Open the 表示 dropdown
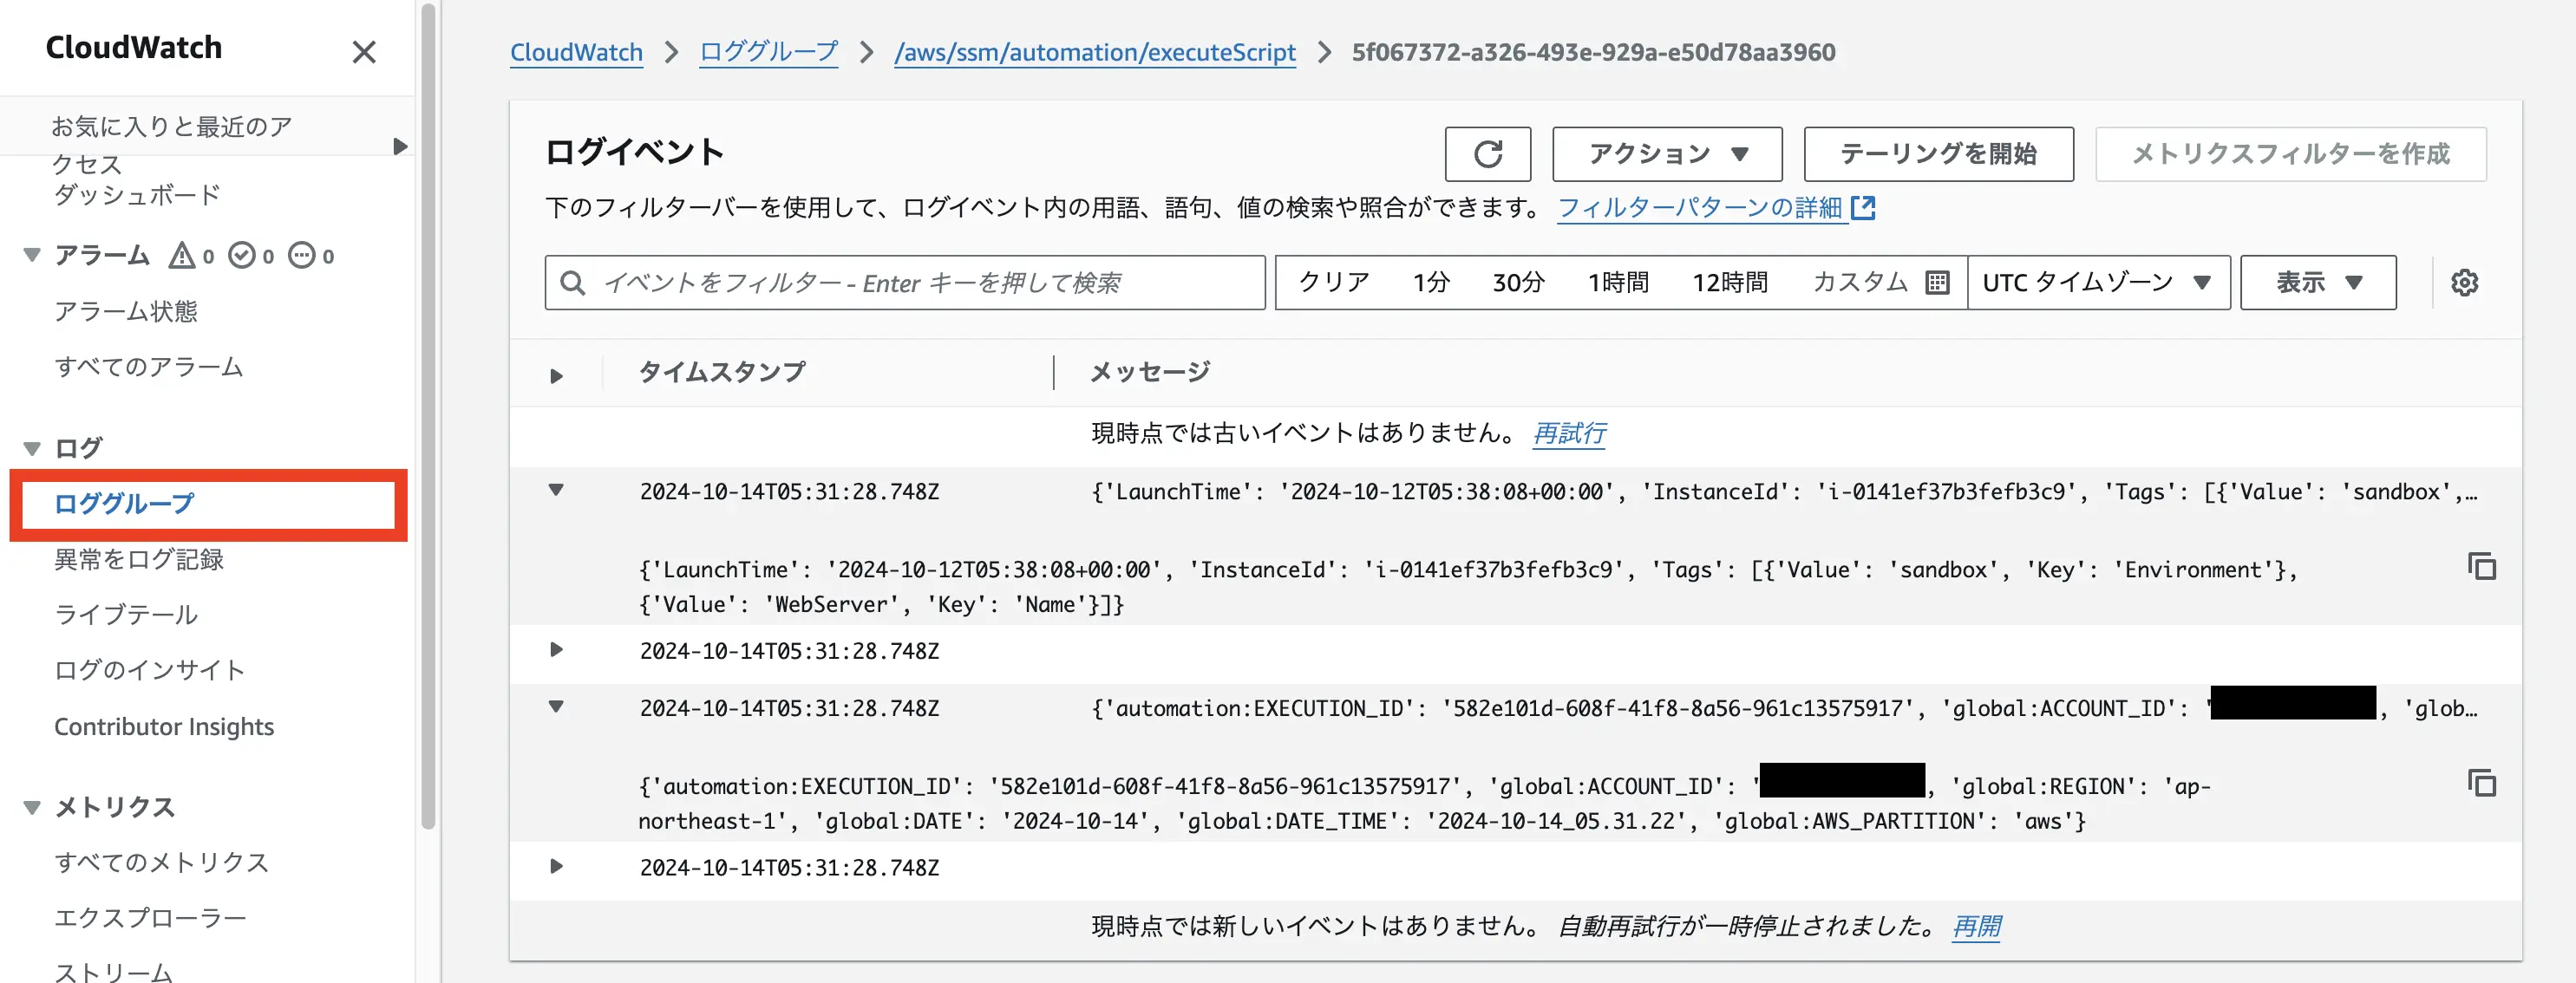The height and width of the screenshot is (983, 2576). pos(2318,282)
